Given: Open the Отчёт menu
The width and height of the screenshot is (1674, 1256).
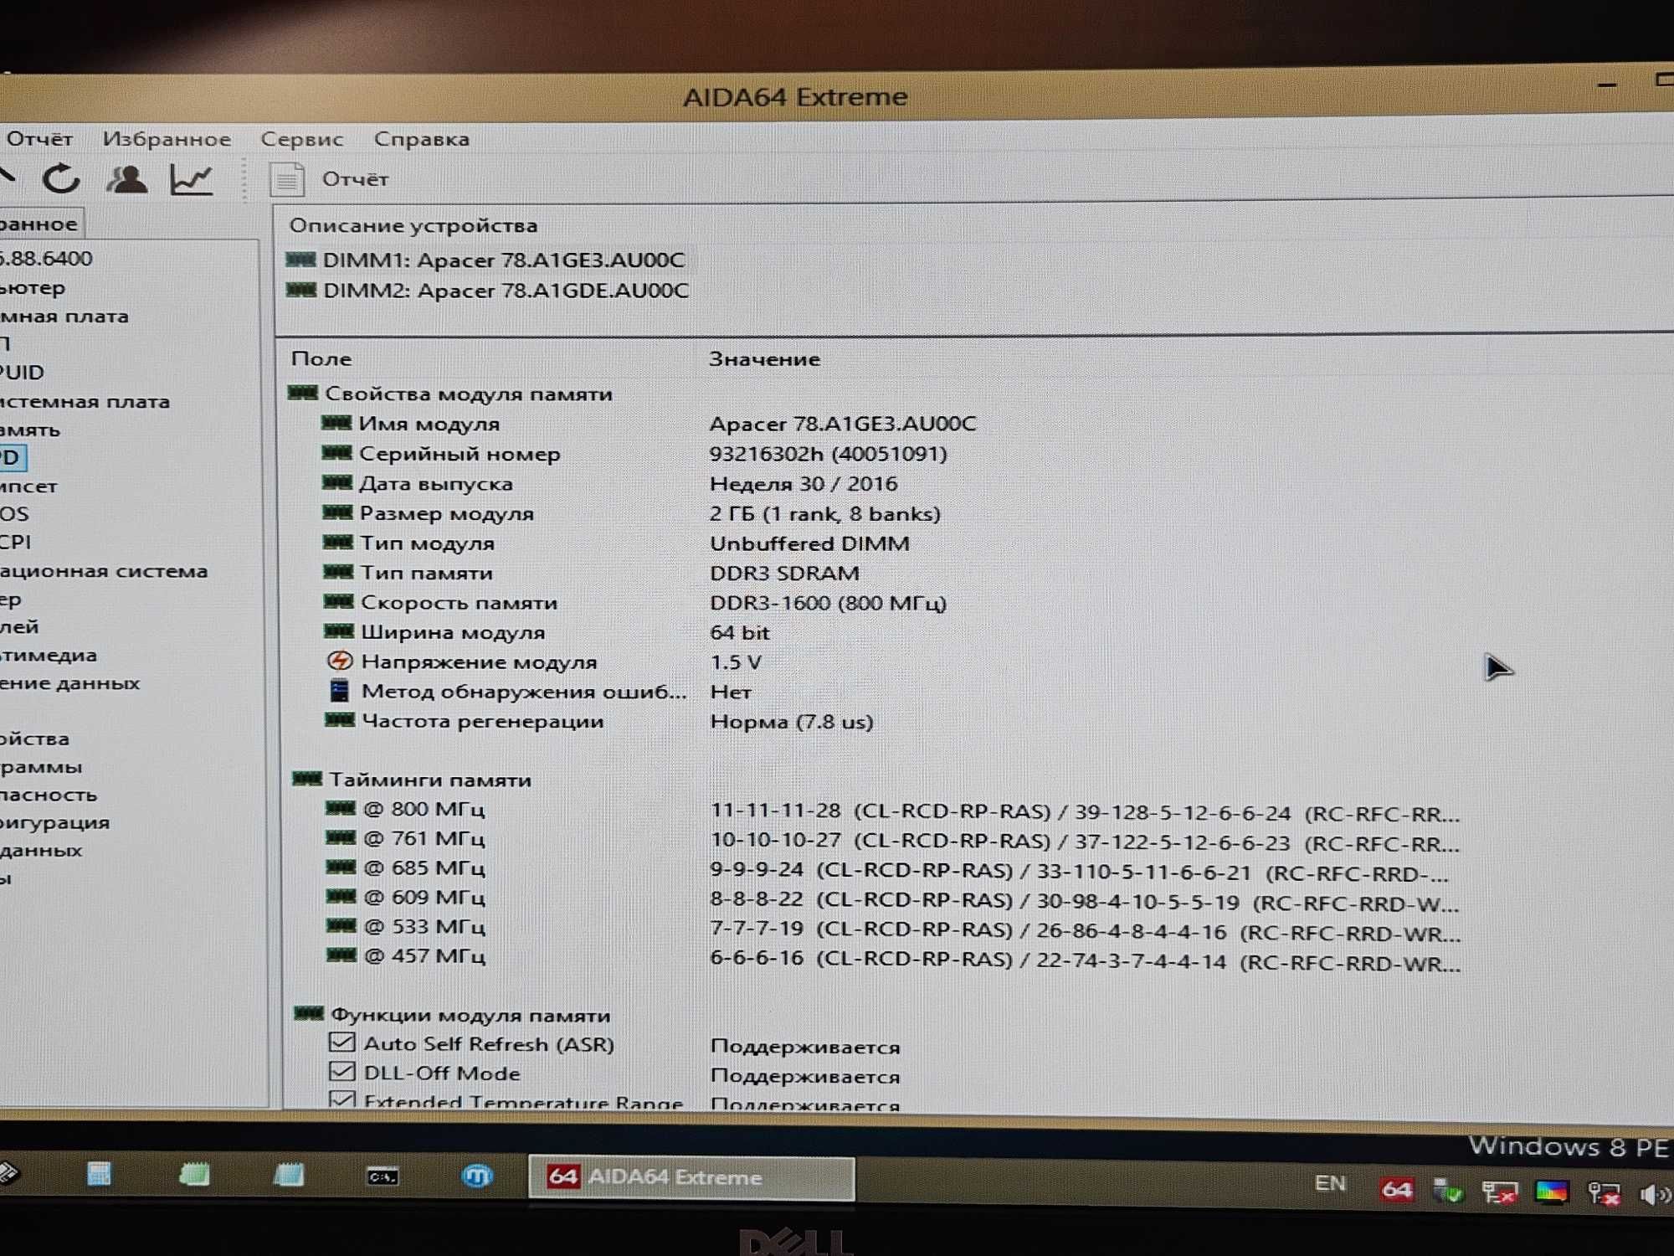Looking at the screenshot, I should pyautogui.click(x=39, y=138).
